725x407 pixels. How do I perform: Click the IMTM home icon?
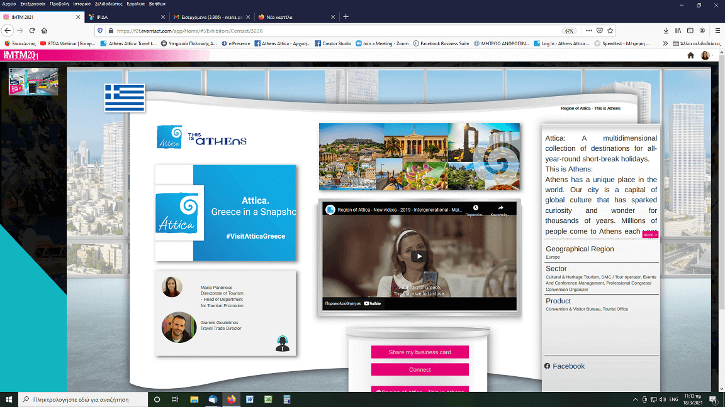point(691,55)
